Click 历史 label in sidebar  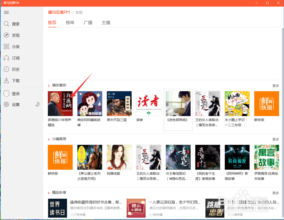[x=16, y=69]
